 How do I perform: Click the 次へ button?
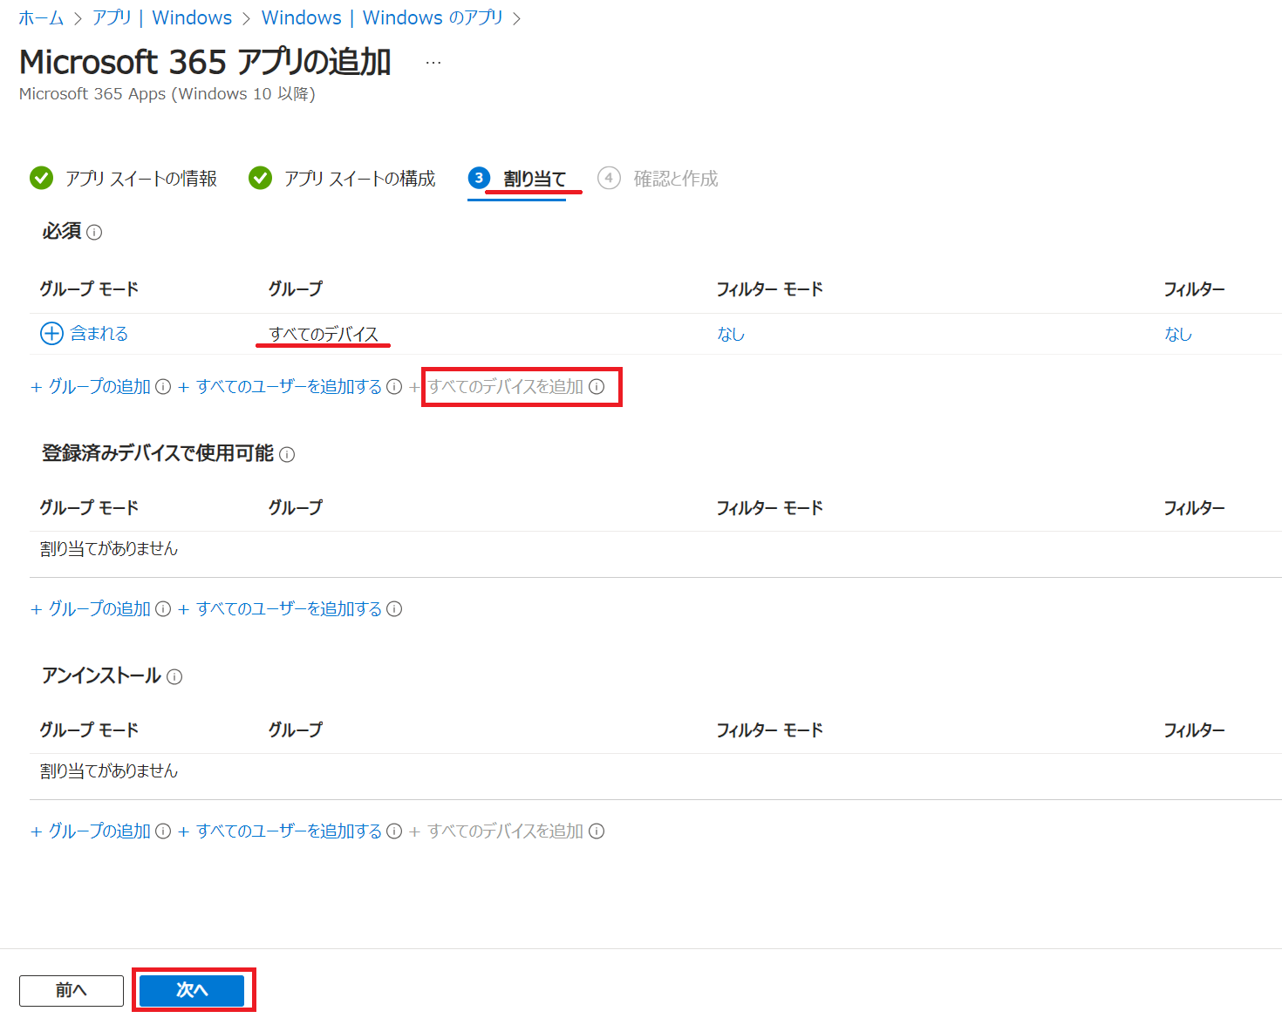[192, 991]
